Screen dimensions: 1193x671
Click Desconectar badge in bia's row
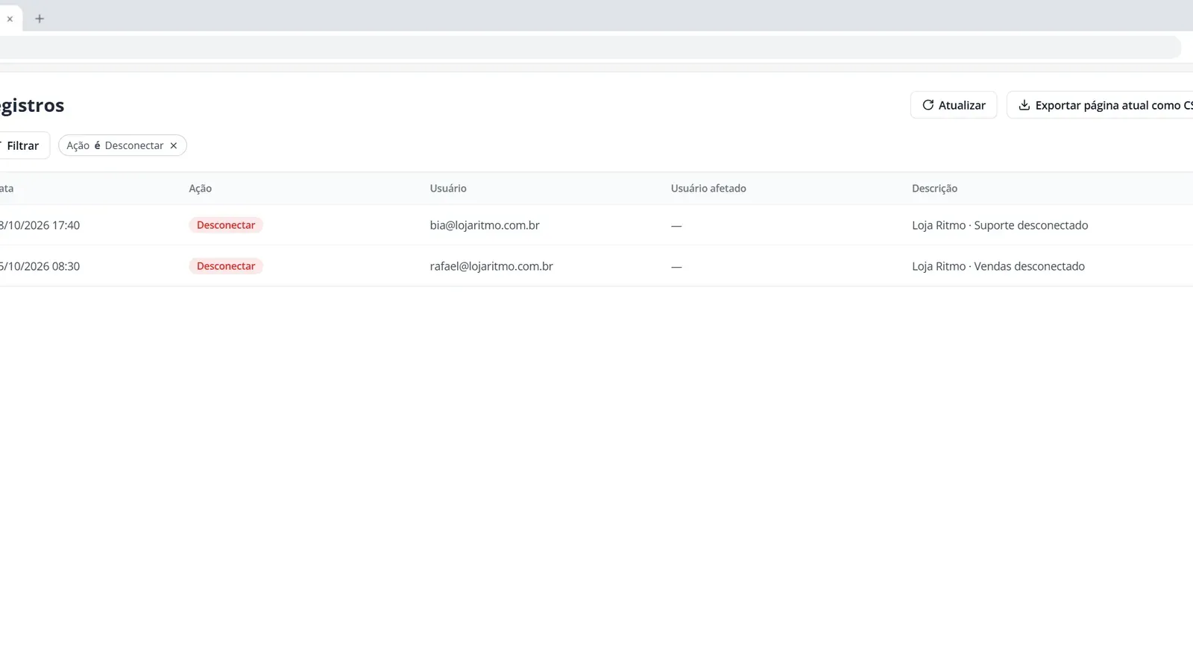[226, 225]
